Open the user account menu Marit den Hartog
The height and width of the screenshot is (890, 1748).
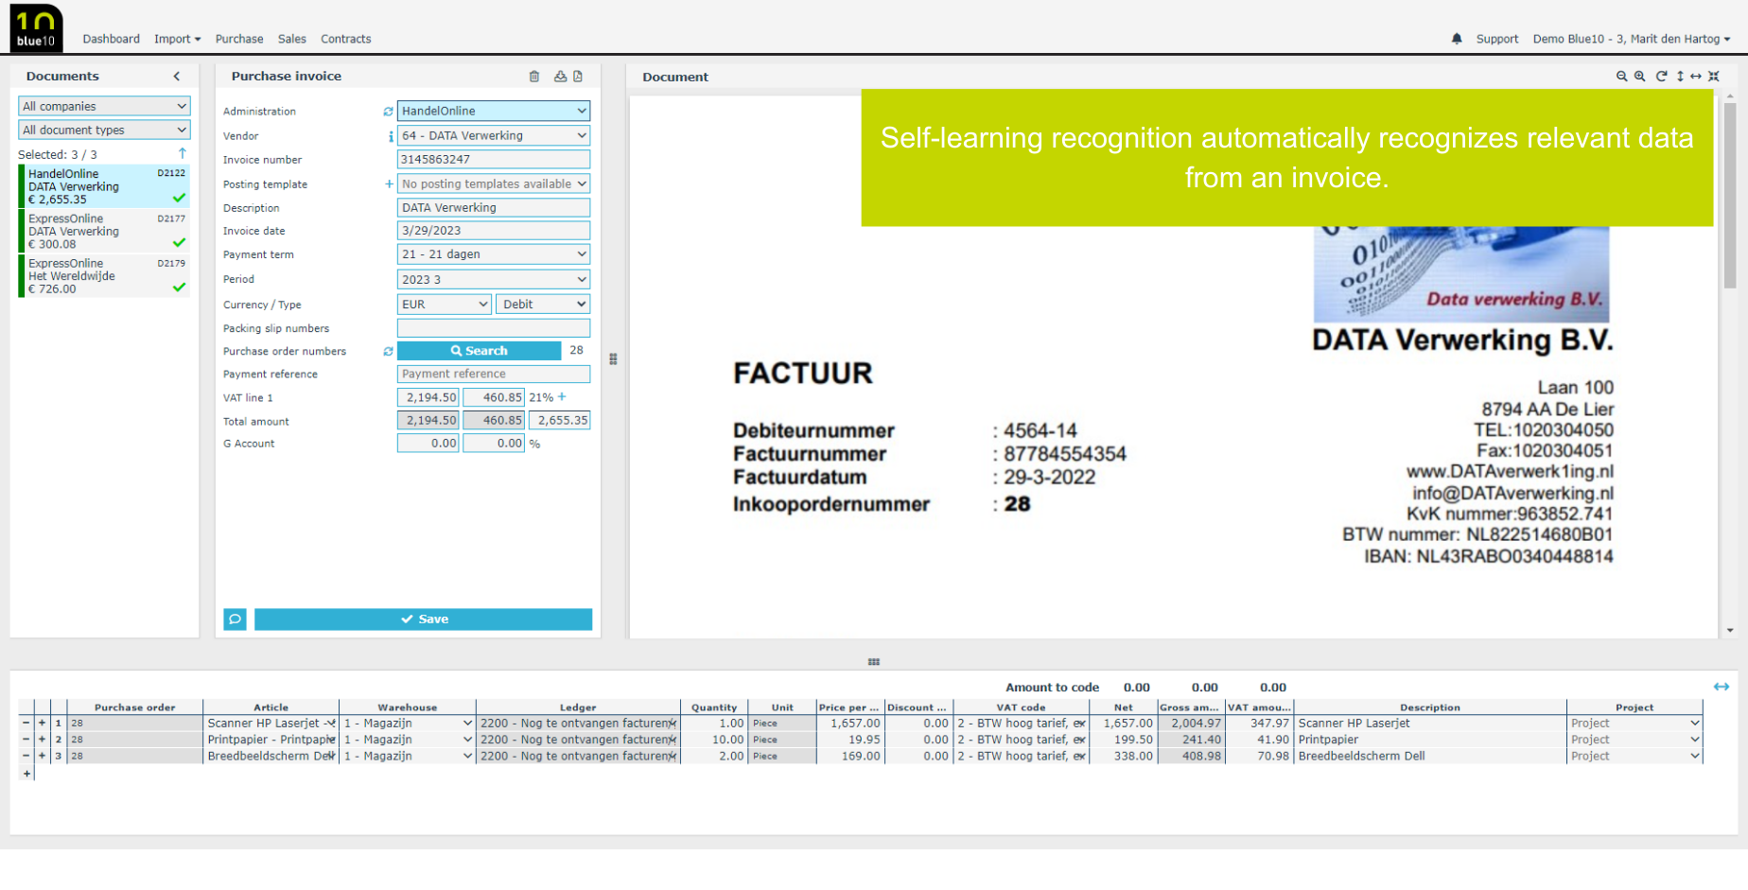point(1632,39)
